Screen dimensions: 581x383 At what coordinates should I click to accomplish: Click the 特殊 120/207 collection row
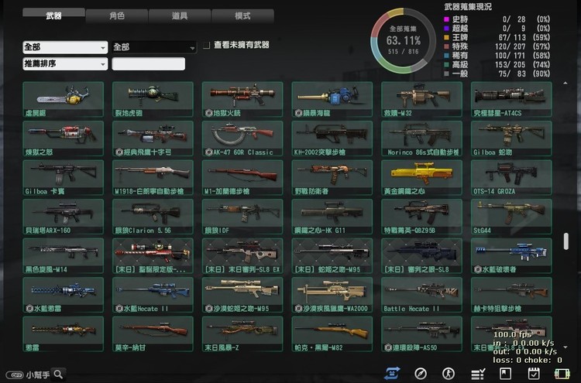pyautogui.click(x=497, y=46)
